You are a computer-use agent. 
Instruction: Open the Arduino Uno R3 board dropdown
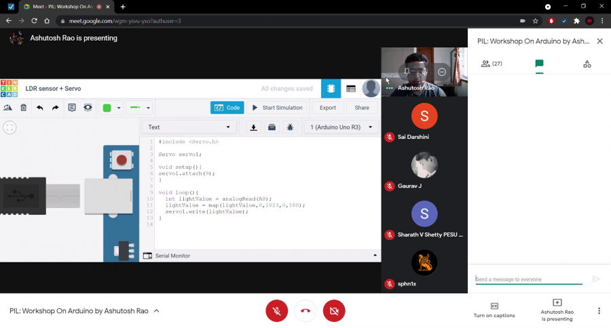(x=341, y=127)
